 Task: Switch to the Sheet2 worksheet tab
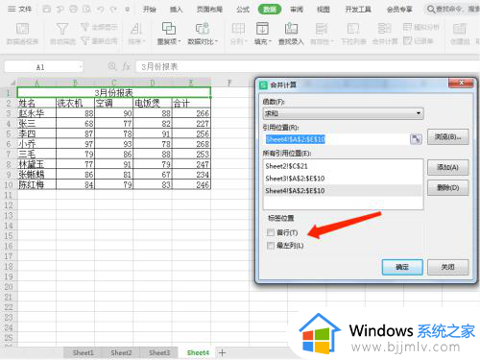121,352
